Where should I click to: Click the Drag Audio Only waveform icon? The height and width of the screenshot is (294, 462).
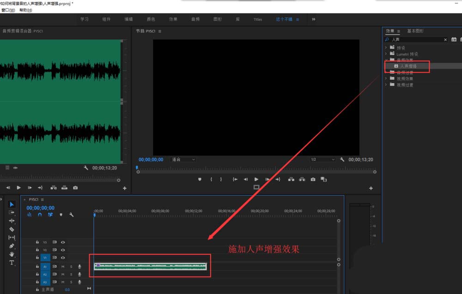click(x=15, y=168)
